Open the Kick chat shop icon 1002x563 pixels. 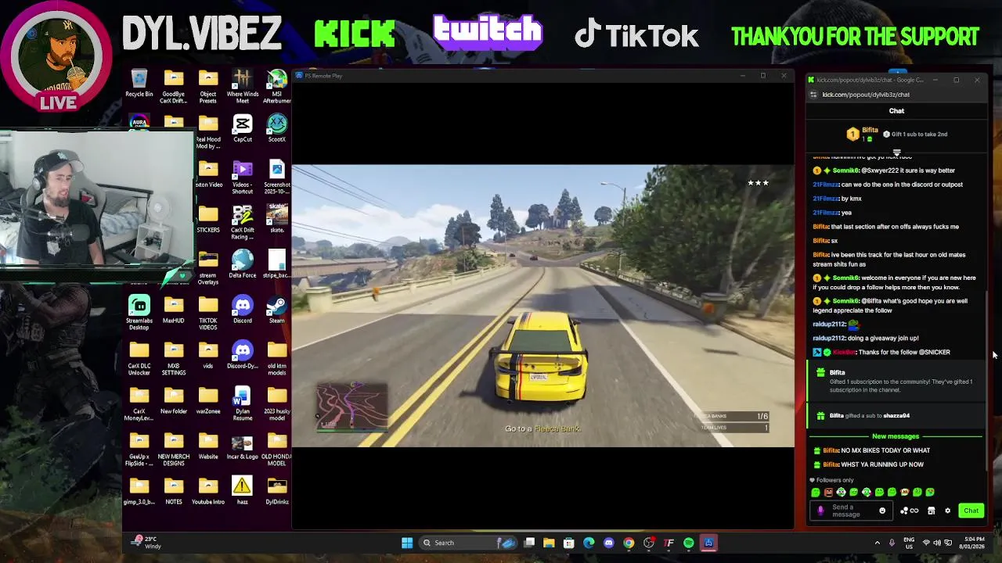pos(931,511)
